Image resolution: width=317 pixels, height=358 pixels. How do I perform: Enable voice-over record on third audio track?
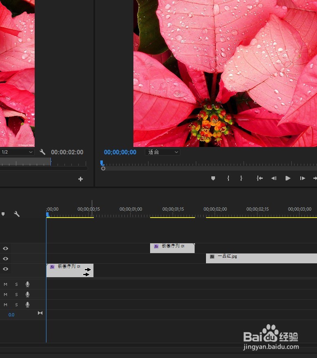pyautogui.click(x=28, y=305)
